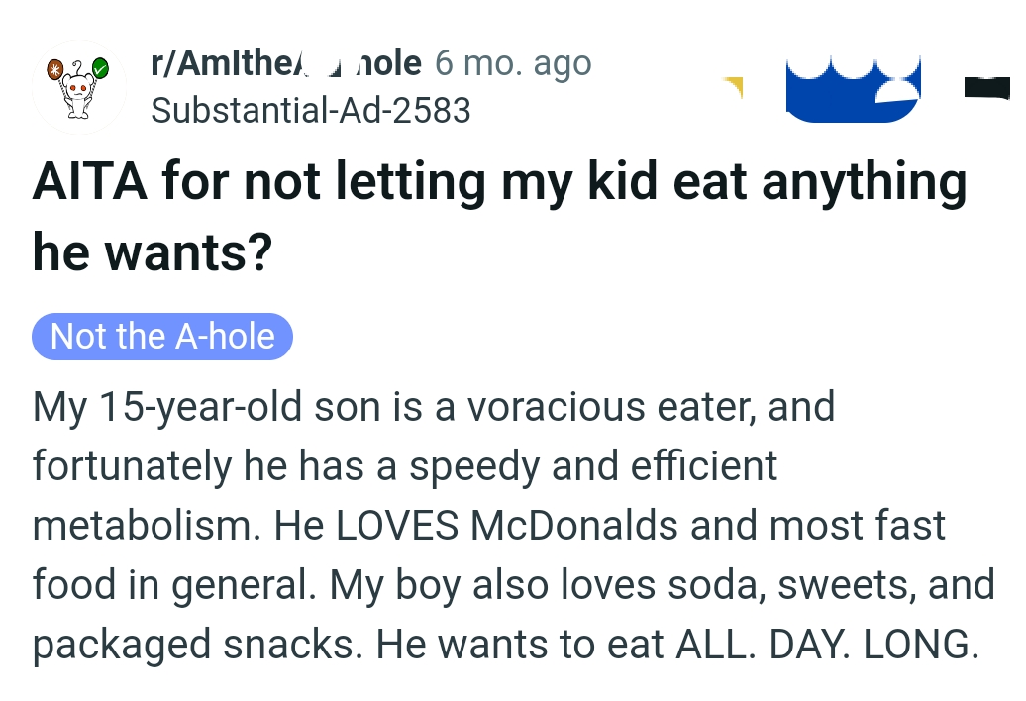Screen dimensions: 1026x701
Task: Click the "6 mo. ago" timestamp
Action: [513, 64]
